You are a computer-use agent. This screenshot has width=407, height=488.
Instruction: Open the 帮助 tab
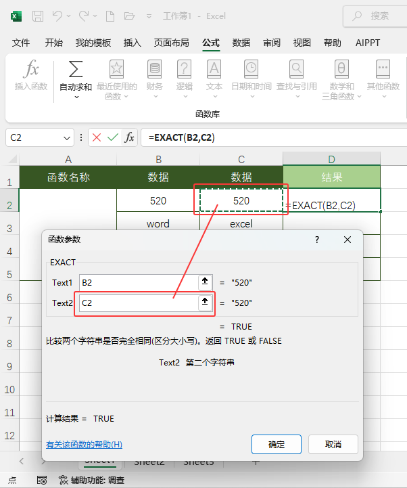coord(332,43)
